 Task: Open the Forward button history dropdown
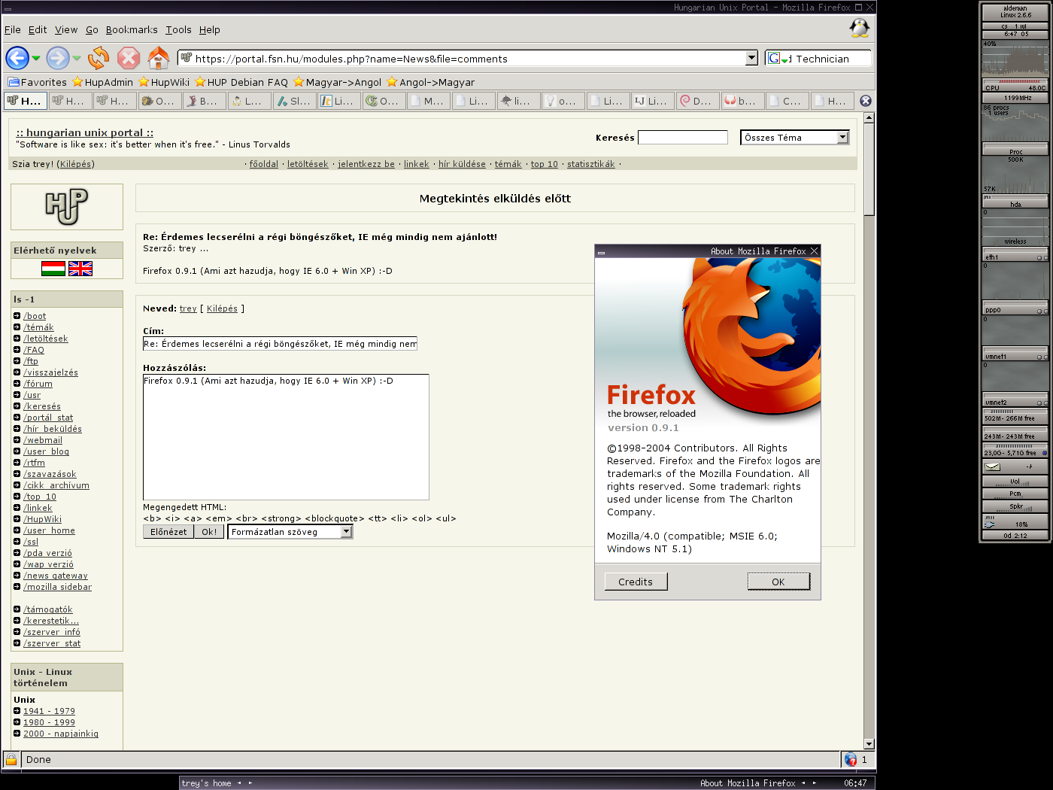[76, 58]
